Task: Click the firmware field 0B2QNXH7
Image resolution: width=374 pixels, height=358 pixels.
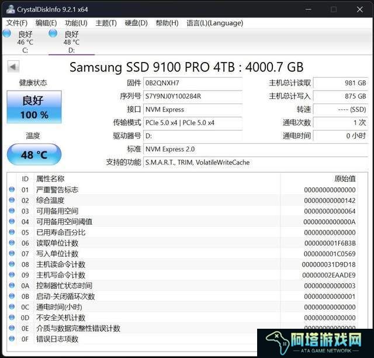Action: pyautogui.click(x=193, y=83)
